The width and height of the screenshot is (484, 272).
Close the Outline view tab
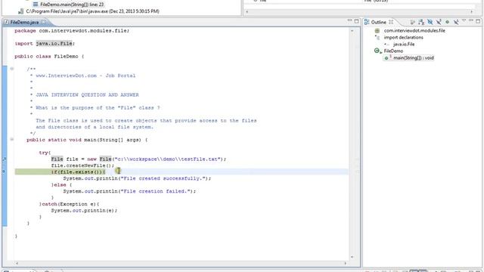coord(391,22)
